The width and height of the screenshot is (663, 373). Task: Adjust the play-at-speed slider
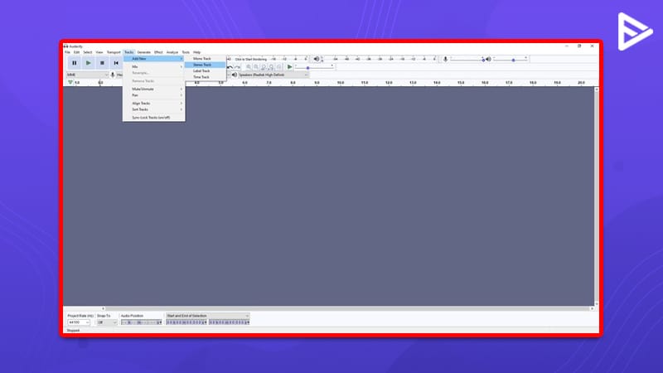(315, 67)
